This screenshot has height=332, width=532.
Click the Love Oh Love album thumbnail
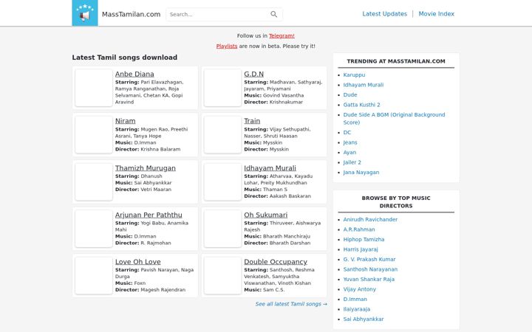[94, 275]
